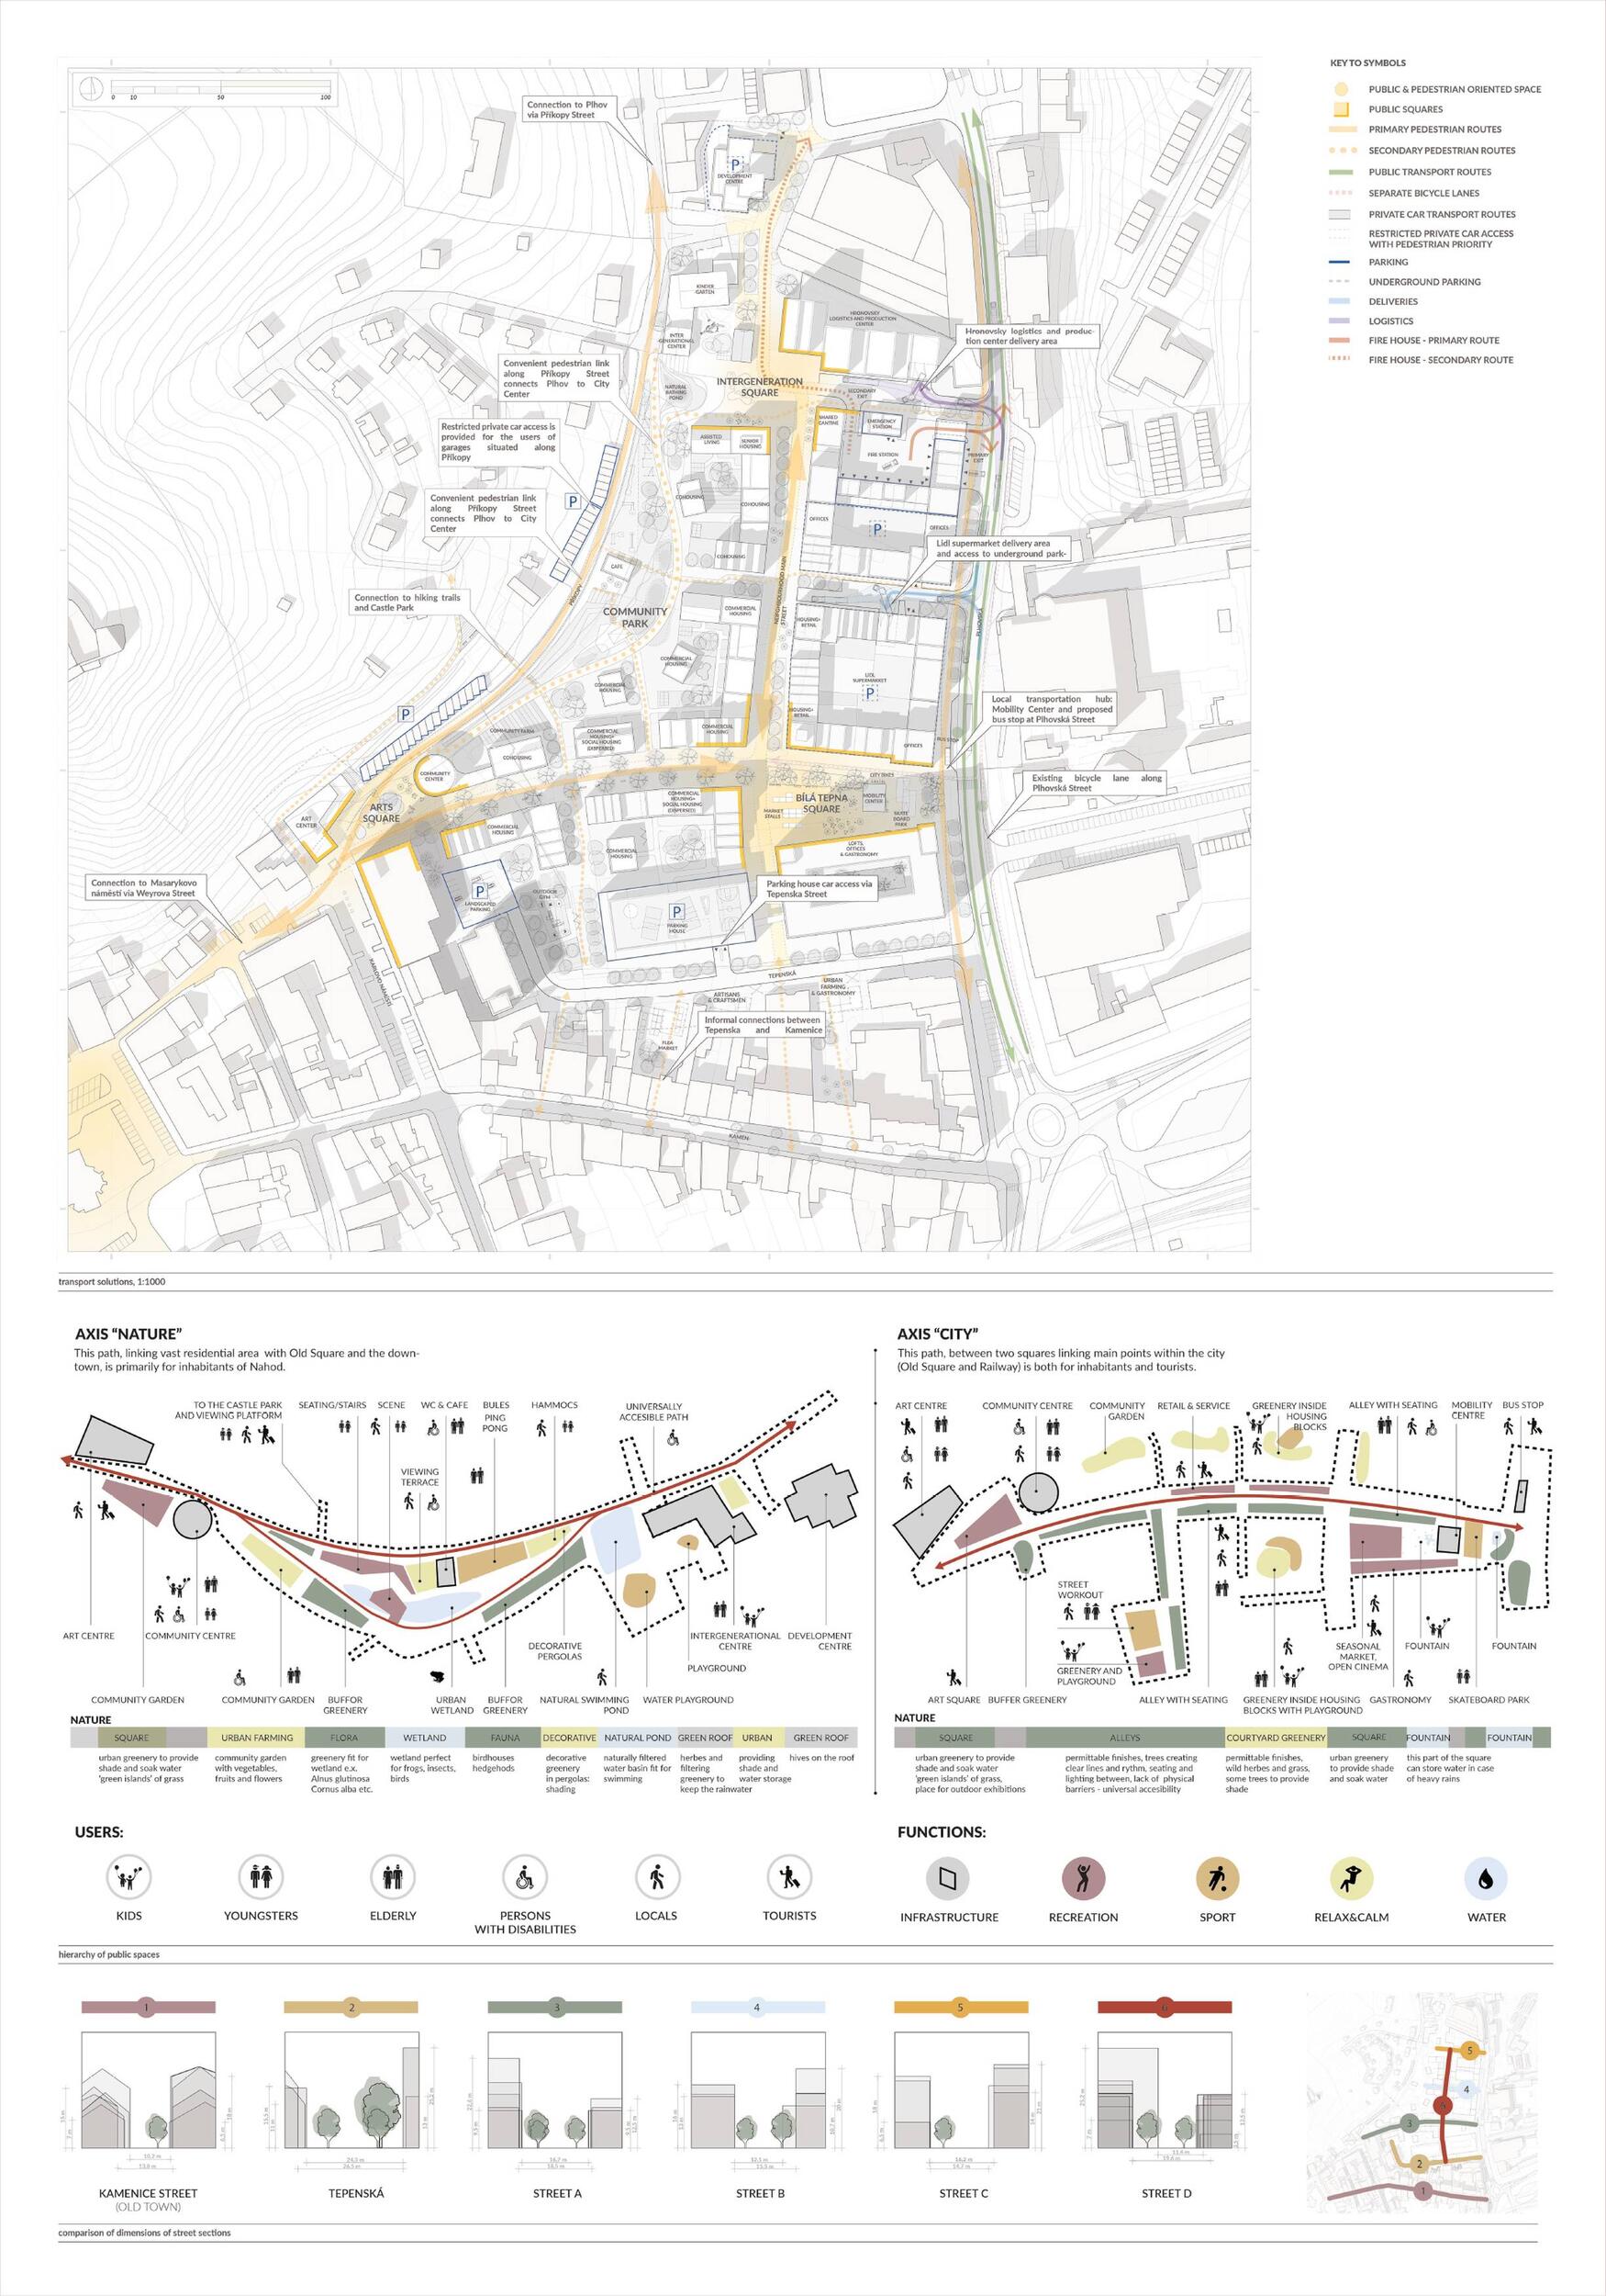Viewport: 1606px width, 2296px height.
Task: Click the Kids user icon
Action: pyautogui.click(x=128, y=1877)
